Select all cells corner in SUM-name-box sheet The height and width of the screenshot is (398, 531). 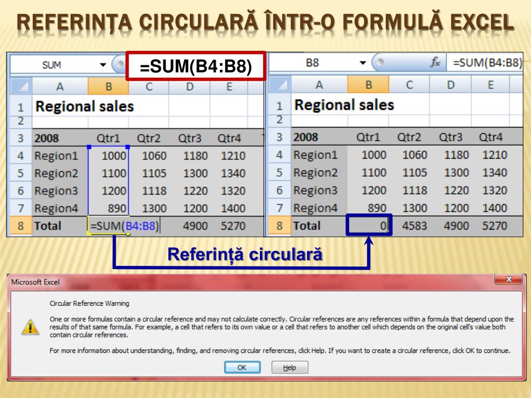pyautogui.click(x=21, y=87)
